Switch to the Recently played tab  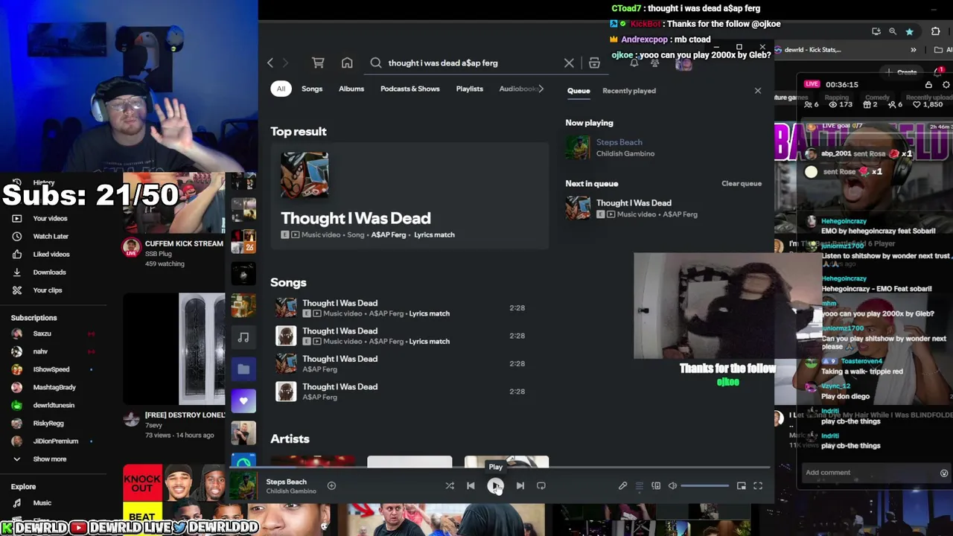coord(629,91)
